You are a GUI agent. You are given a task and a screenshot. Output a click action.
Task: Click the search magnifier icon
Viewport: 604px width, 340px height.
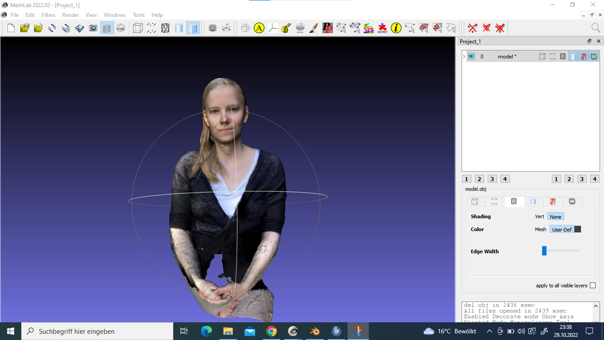coord(596,28)
